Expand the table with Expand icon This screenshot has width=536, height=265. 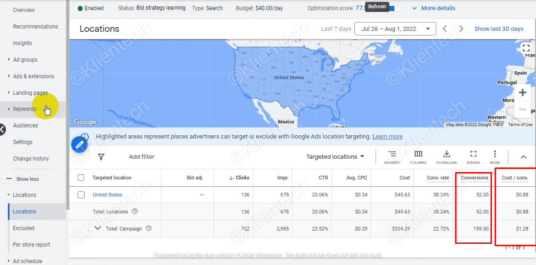pyautogui.click(x=473, y=155)
